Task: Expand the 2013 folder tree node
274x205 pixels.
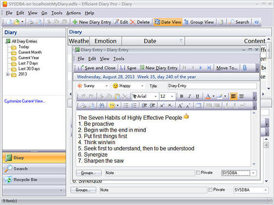Action: 8,74
